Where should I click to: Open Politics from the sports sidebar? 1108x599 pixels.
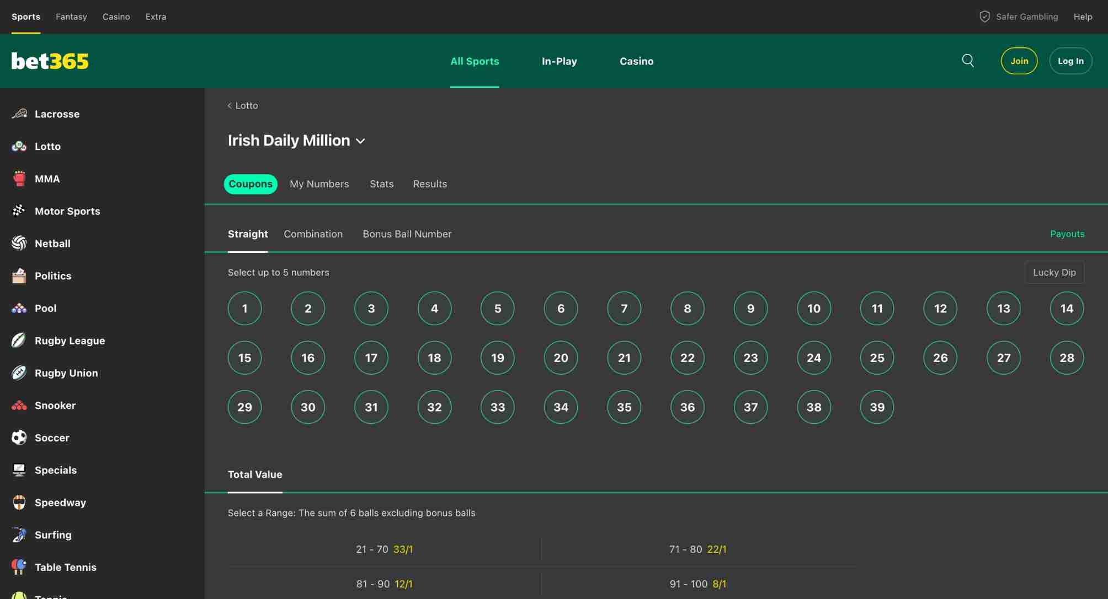click(x=53, y=276)
